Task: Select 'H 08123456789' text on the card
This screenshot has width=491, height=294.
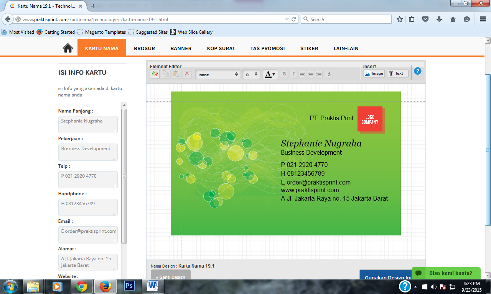Action: [x=303, y=173]
